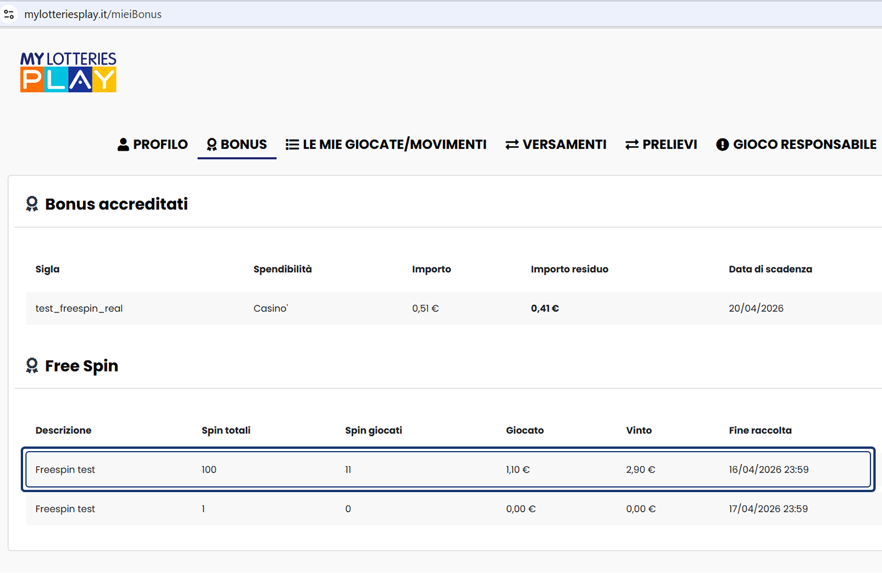Switch to LE MIE GIOCATE/MOVIMENTI tab
The height and width of the screenshot is (573, 882).
tap(394, 144)
